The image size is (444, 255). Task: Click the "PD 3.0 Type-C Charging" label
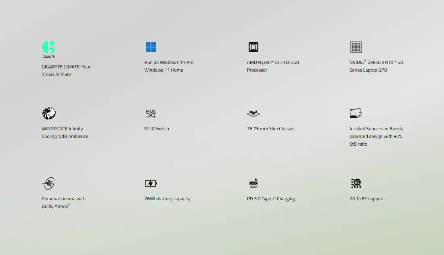(271, 199)
